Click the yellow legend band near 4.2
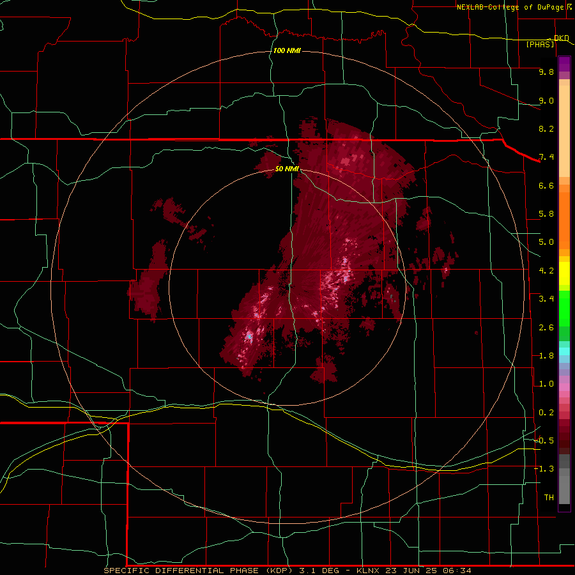Screen dimensions: 575x575 (564, 273)
